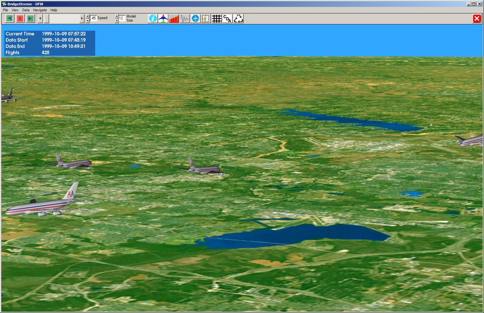Click the Speed input field showing 45
The height and width of the screenshot is (313, 484).
[x=93, y=18]
